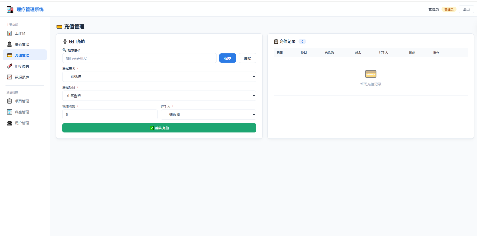Click the 充值管理 card icon in sidebar
Screen dimensions: 477x236
coord(9,55)
